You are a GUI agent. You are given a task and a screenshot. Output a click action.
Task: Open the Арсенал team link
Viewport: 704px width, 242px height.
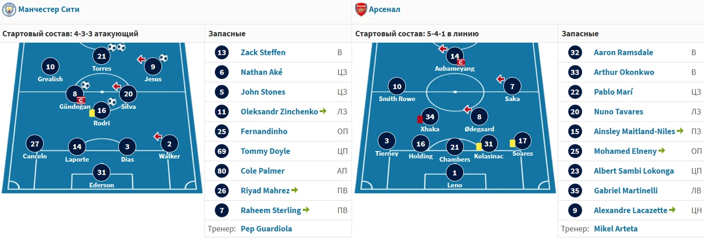point(384,9)
